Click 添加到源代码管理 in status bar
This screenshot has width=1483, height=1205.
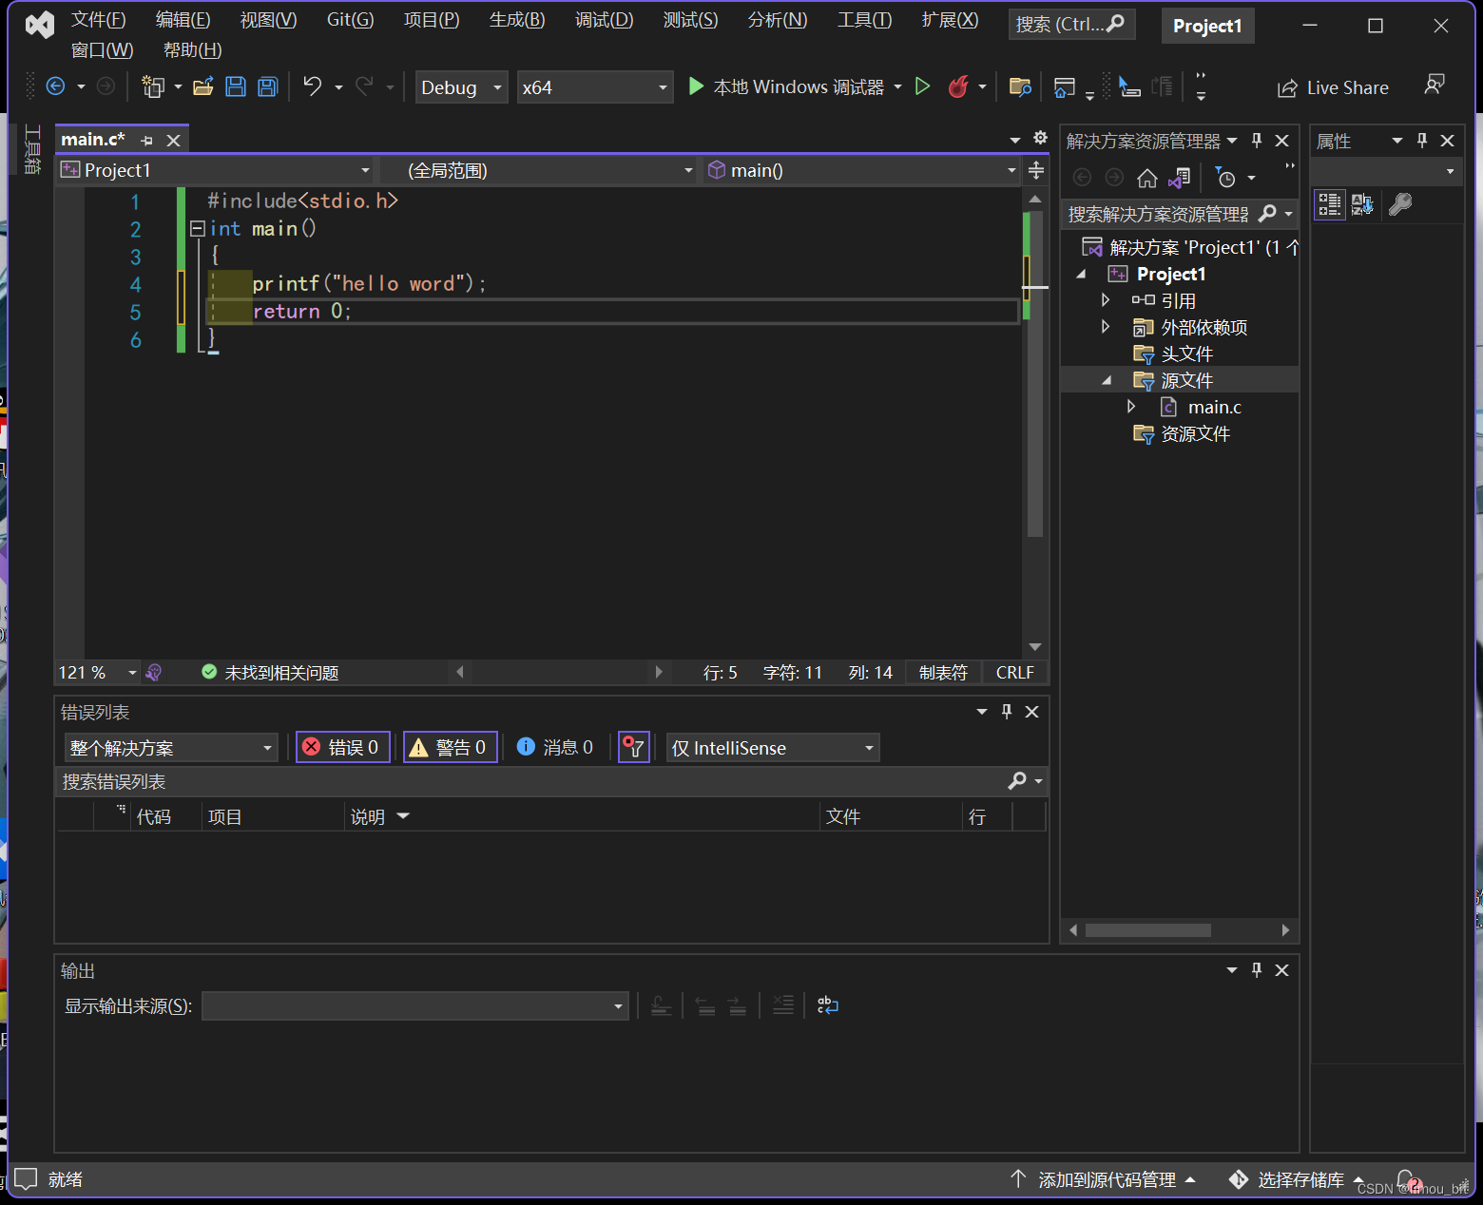pos(1107,1179)
